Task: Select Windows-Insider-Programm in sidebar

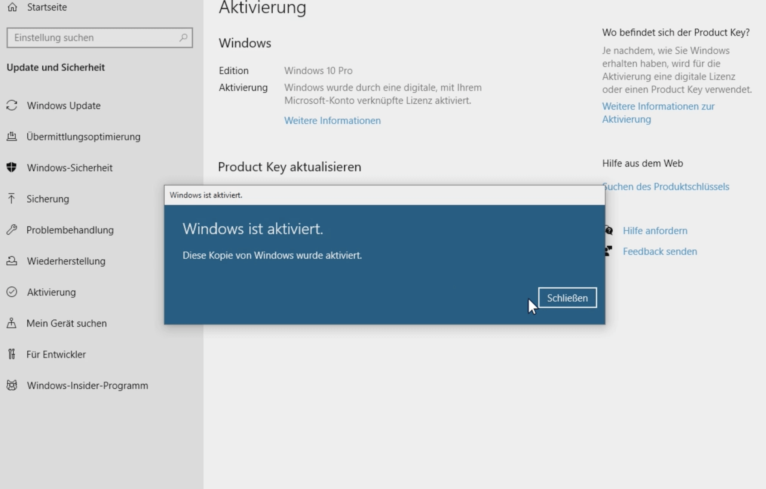Action: [88, 385]
